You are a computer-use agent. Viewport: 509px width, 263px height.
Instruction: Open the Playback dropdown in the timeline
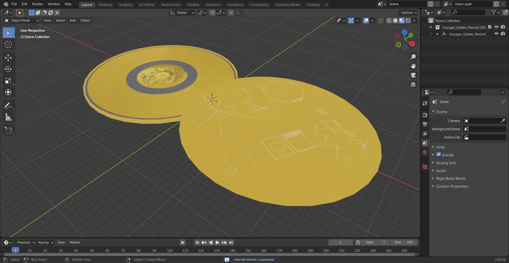point(25,242)
